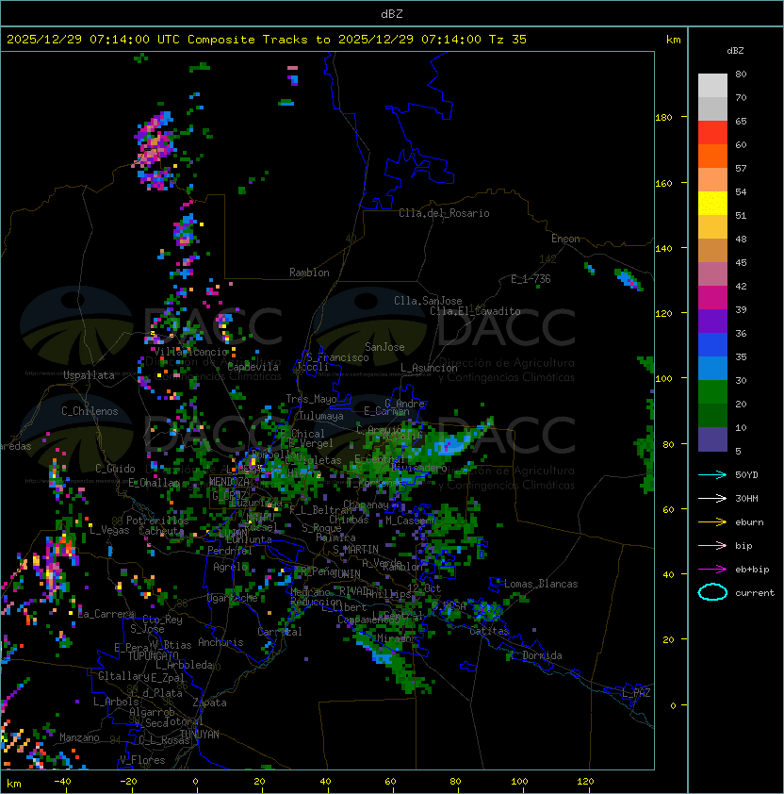The width and height of the screenshot is (784, 794).
Task: Click the C_Chilenos map label
Action: pos(90,411)
